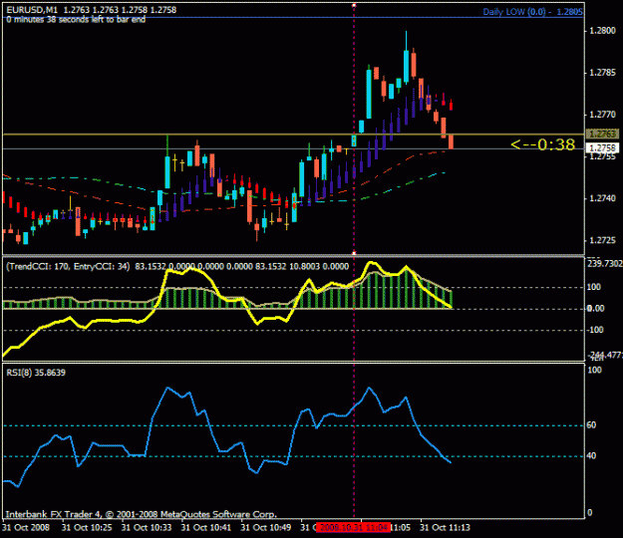Select the 1.2758 current price label
Image resolution: width=623 pixels, height=538 pixels.
(x=602, y=148)
